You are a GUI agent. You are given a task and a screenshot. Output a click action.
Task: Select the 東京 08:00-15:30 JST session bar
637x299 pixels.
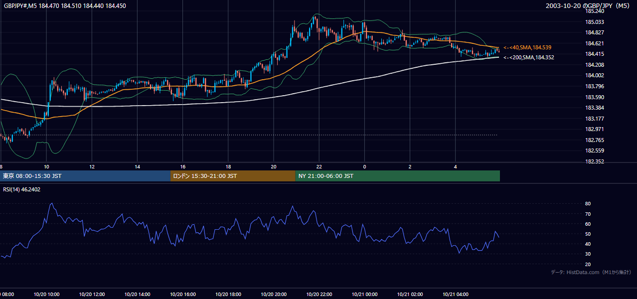[x=85, y=176]
